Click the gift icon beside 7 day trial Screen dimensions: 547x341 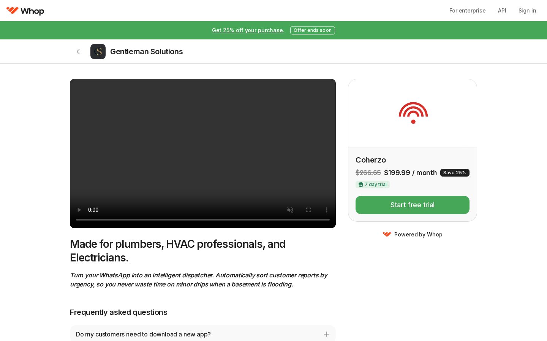coord(361,185)
